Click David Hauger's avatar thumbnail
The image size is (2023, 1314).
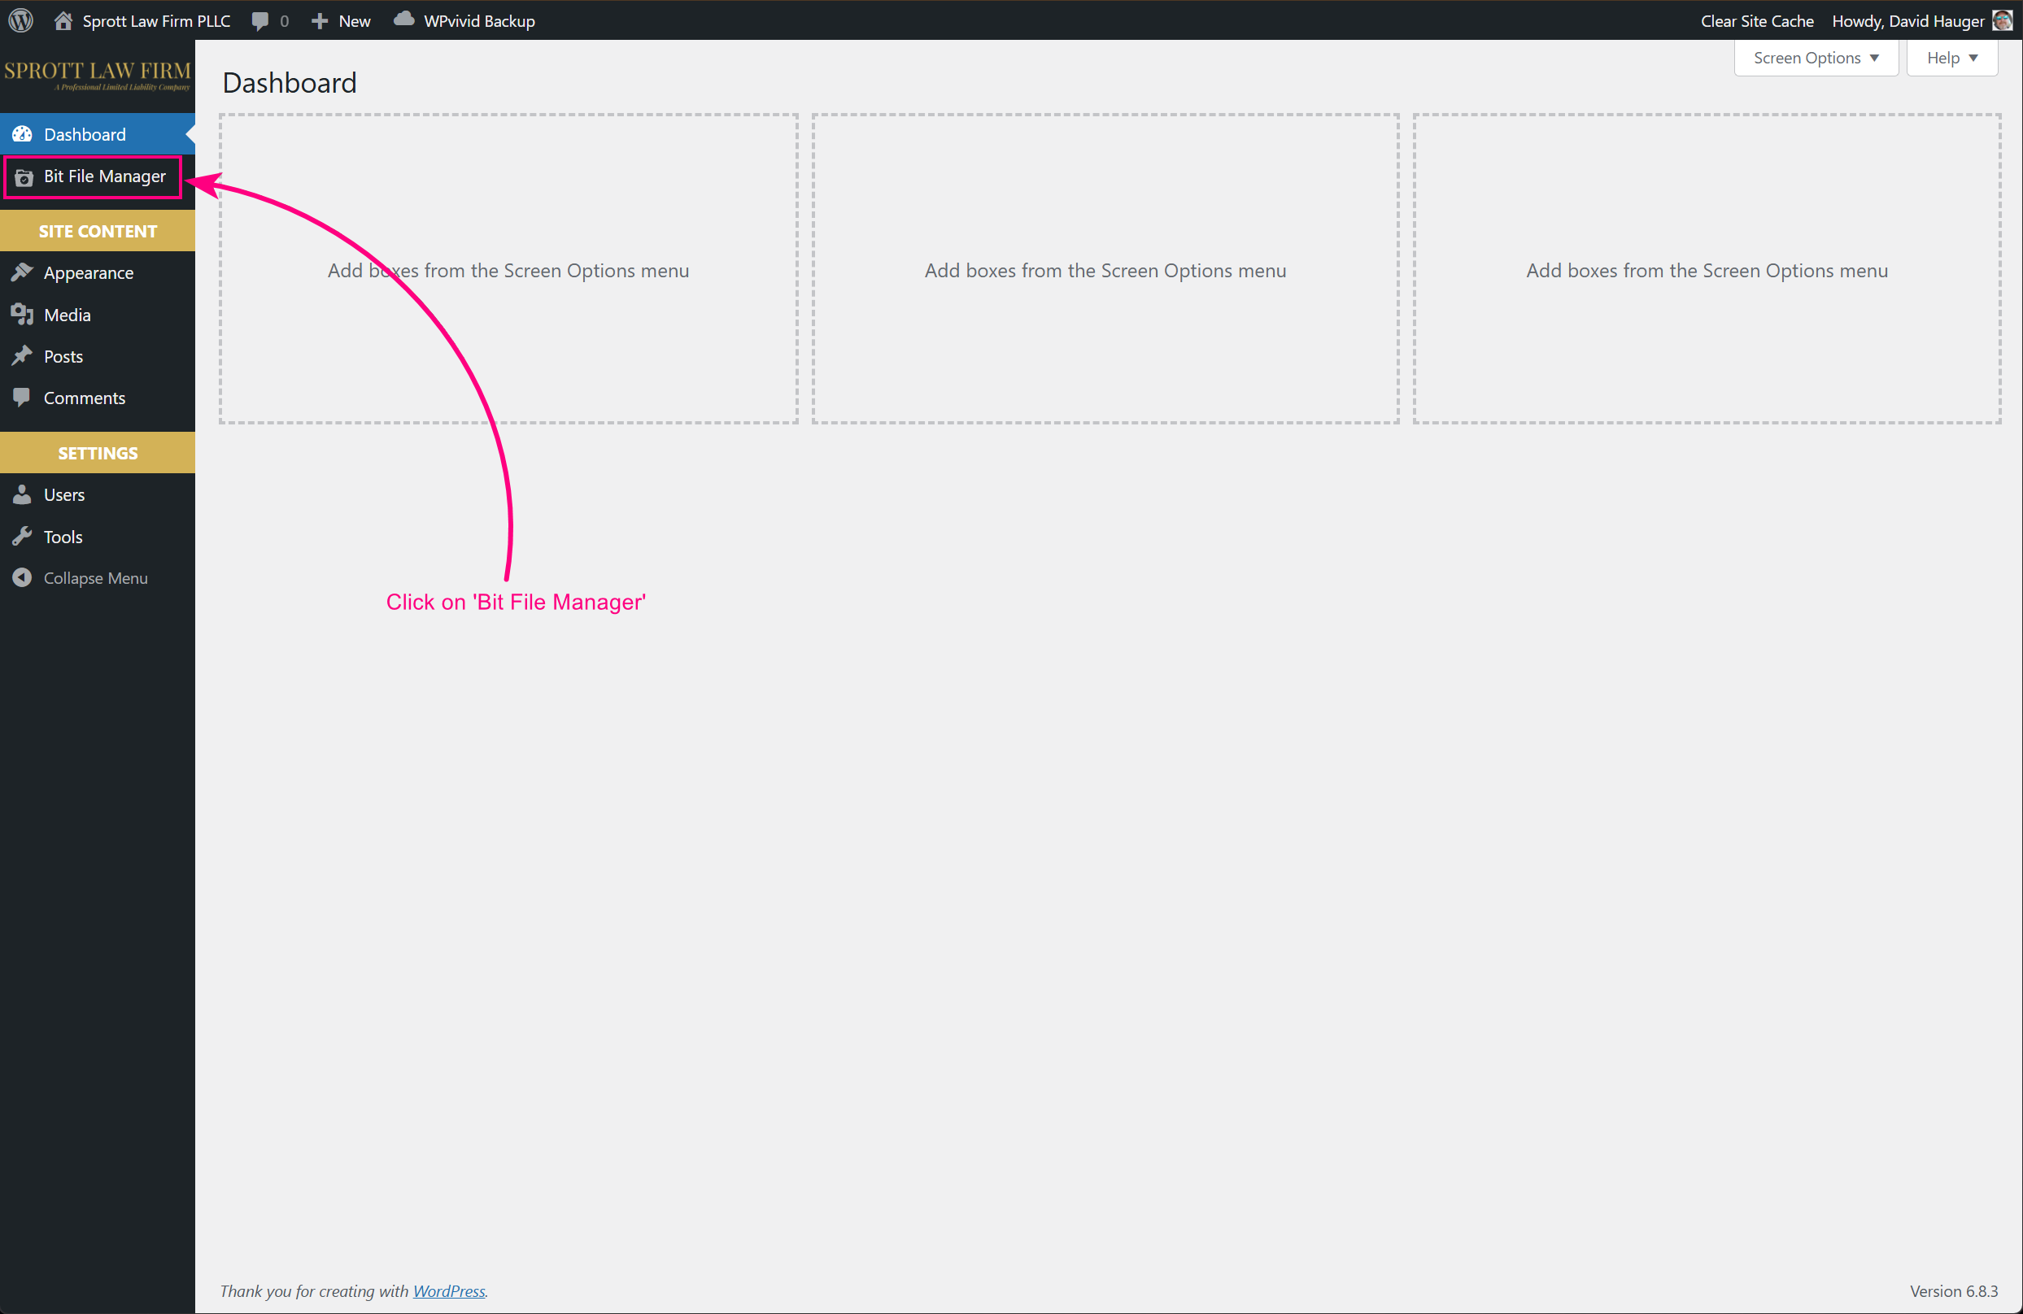[x=2003, y=20]
